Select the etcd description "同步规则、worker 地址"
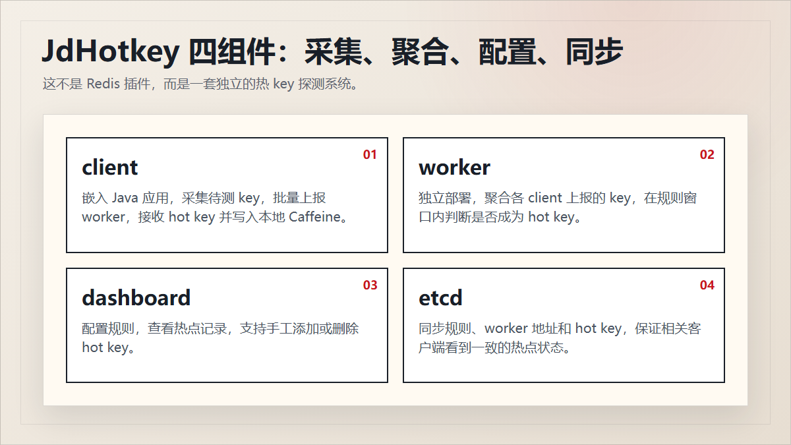 point(560,338)
